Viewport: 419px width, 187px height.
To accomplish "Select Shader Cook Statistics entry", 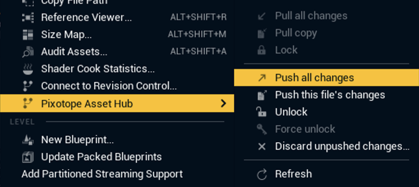I will coord(98,69).
